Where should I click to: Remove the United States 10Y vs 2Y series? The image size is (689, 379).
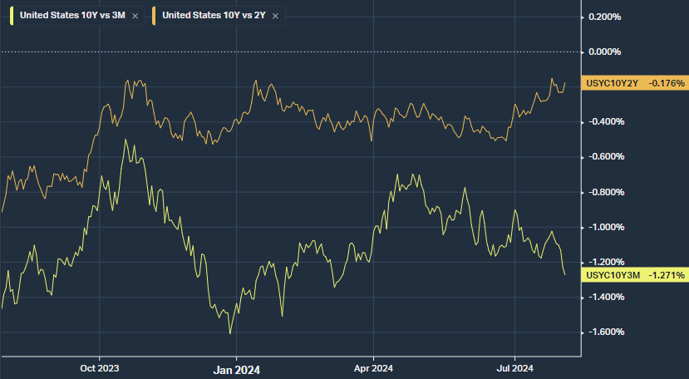click(276, 16)
